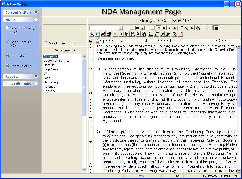
Task: Click Print NDA link
Action: [x=16, y=56]
